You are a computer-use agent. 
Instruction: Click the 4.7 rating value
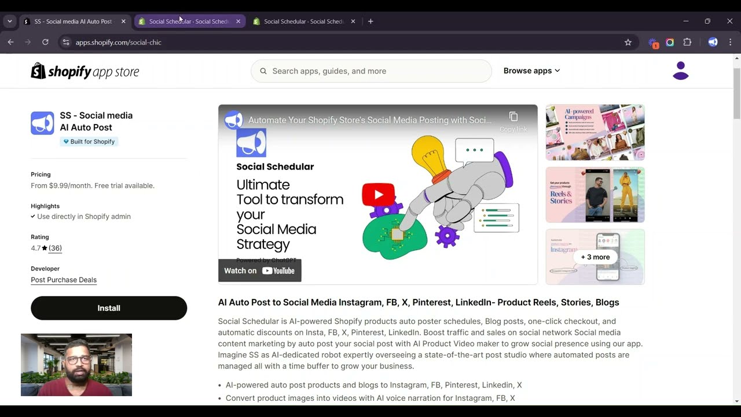36,248
